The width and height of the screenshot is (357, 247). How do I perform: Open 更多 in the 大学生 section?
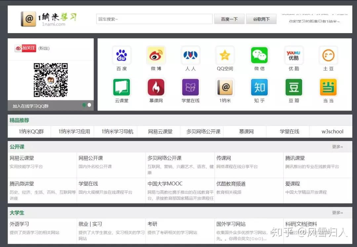pos(337,213)
